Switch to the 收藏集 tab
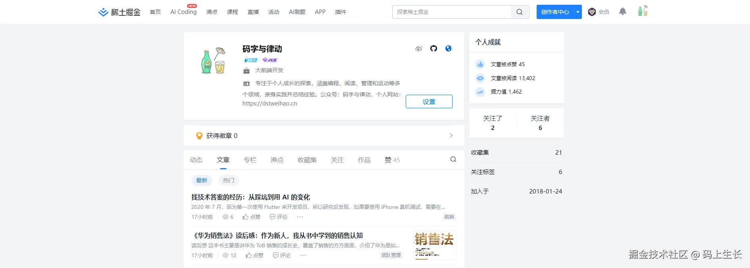This screenshot has height=268, width=750. 307,160
